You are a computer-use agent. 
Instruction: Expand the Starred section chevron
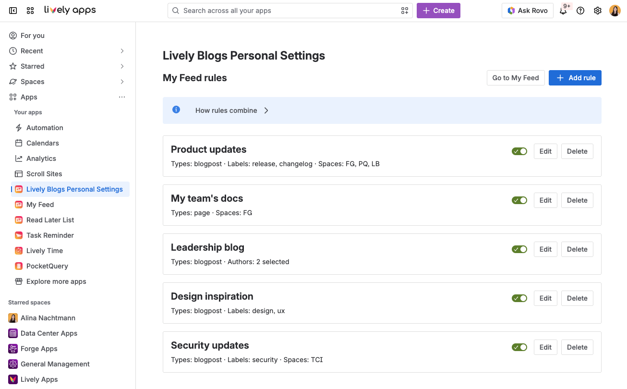[x=122, y=66]
